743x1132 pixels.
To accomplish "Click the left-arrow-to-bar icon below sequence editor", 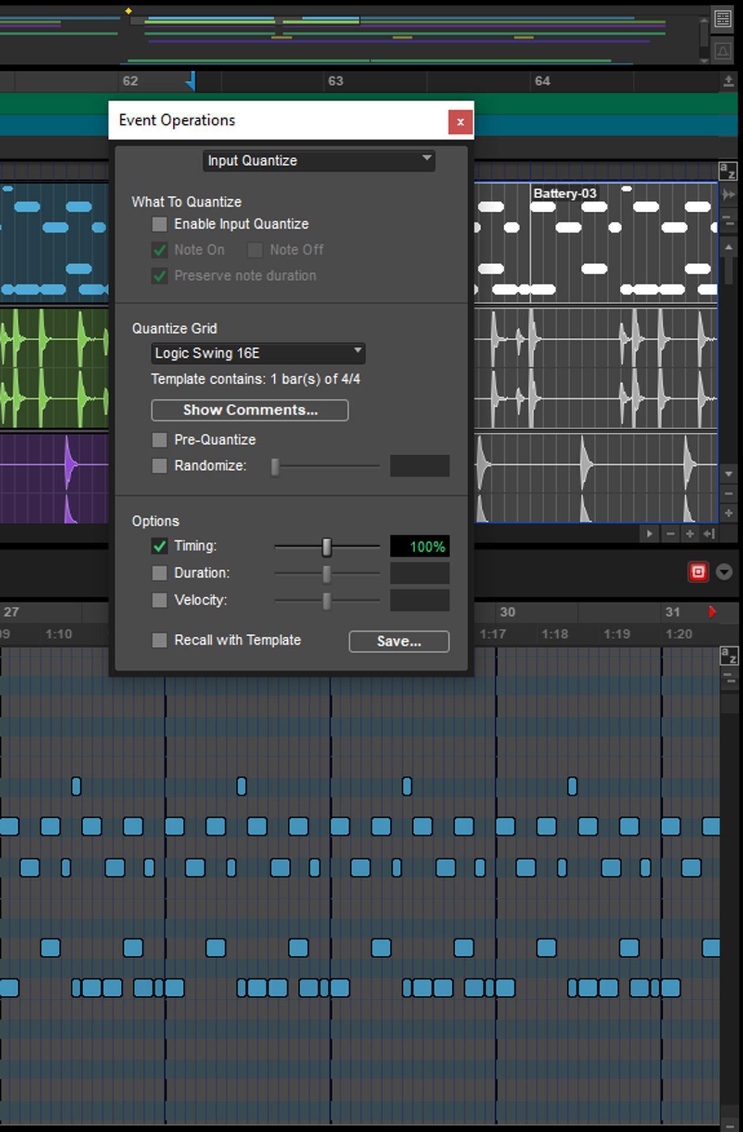I will point(709,534).
